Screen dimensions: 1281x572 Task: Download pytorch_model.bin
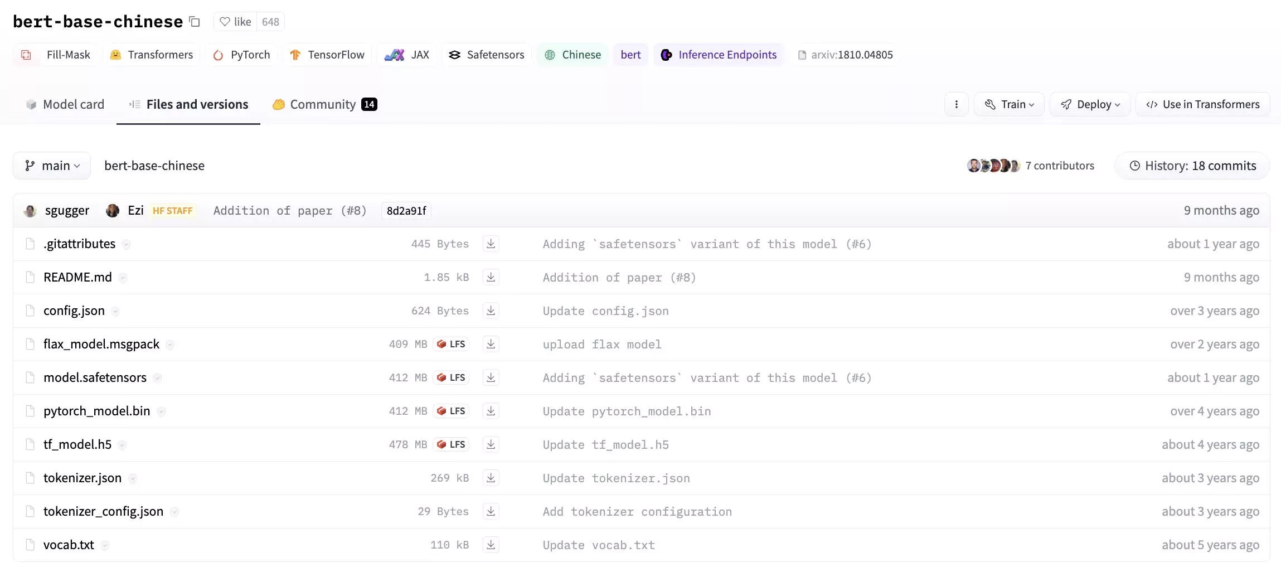tap(491, 411)
